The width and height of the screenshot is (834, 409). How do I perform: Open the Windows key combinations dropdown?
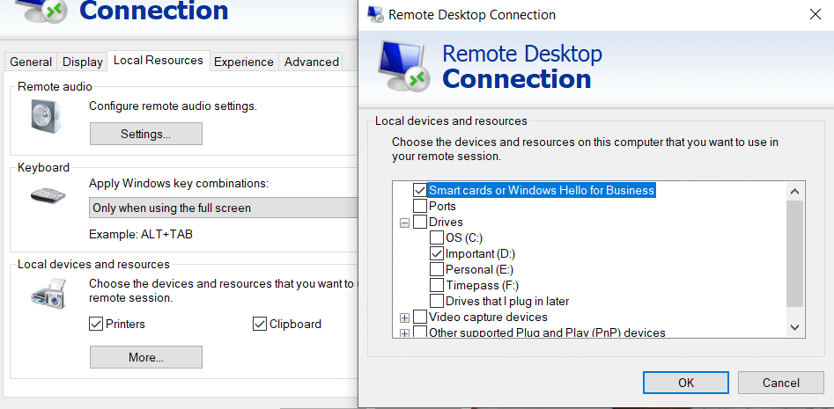[224, 208]
